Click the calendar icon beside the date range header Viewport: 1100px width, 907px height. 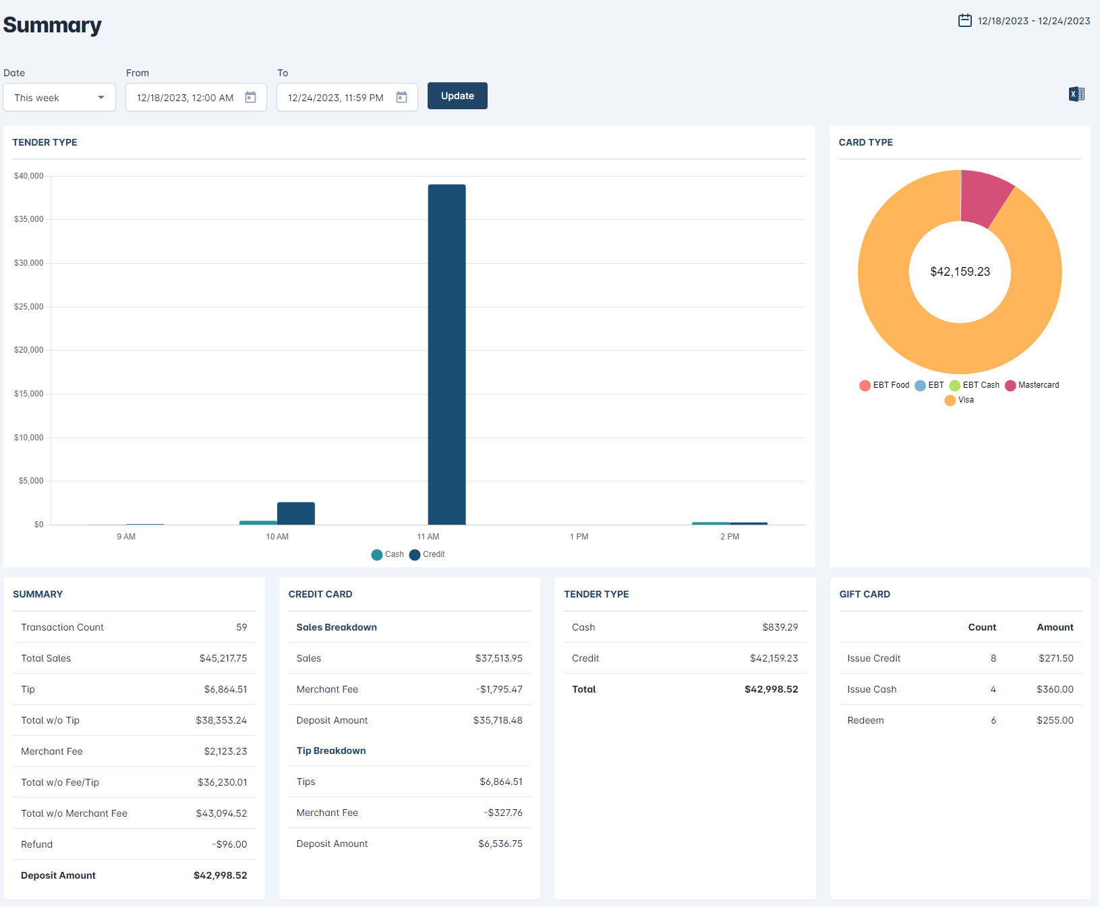click(x=964, y=21)
